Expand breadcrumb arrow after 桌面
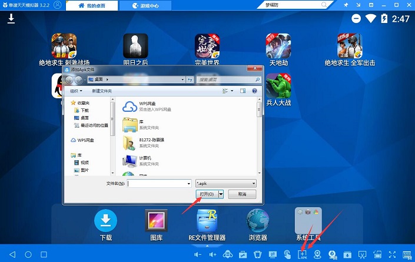Screen dimensions: 415x262 107,79
